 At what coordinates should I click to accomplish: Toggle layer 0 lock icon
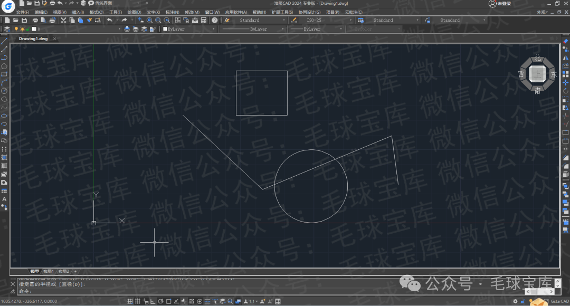click(x=27, y=29)
